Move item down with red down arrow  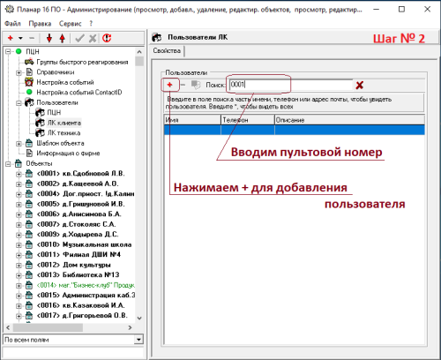[49, 38]
